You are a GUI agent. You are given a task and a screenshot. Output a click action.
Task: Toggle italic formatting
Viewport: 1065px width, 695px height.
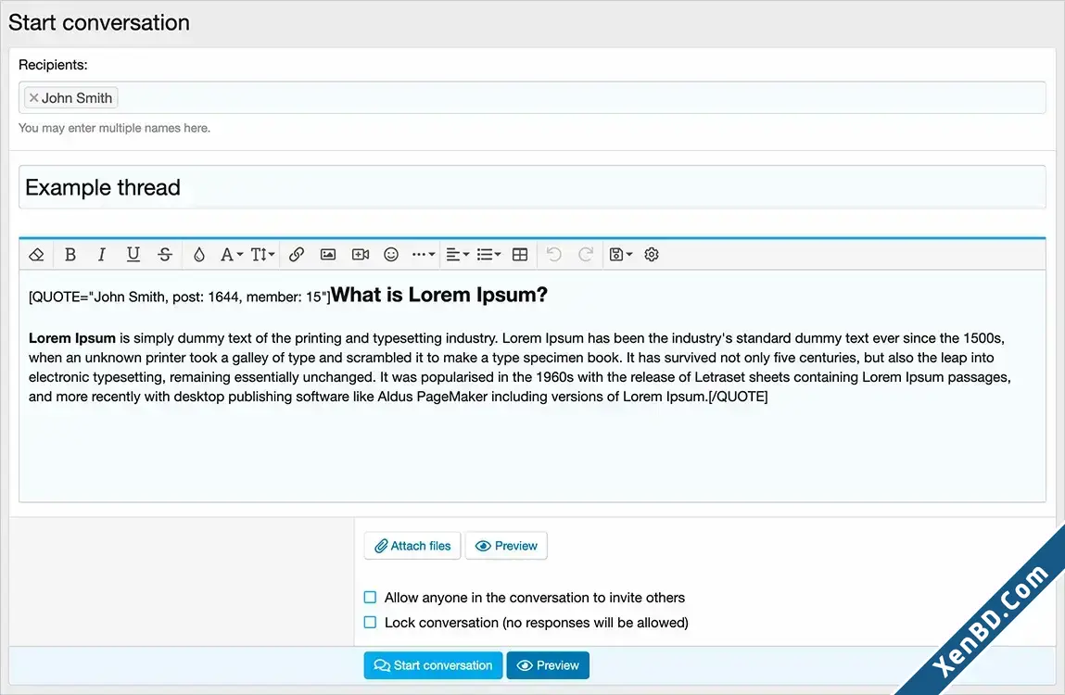coord(101,255)
